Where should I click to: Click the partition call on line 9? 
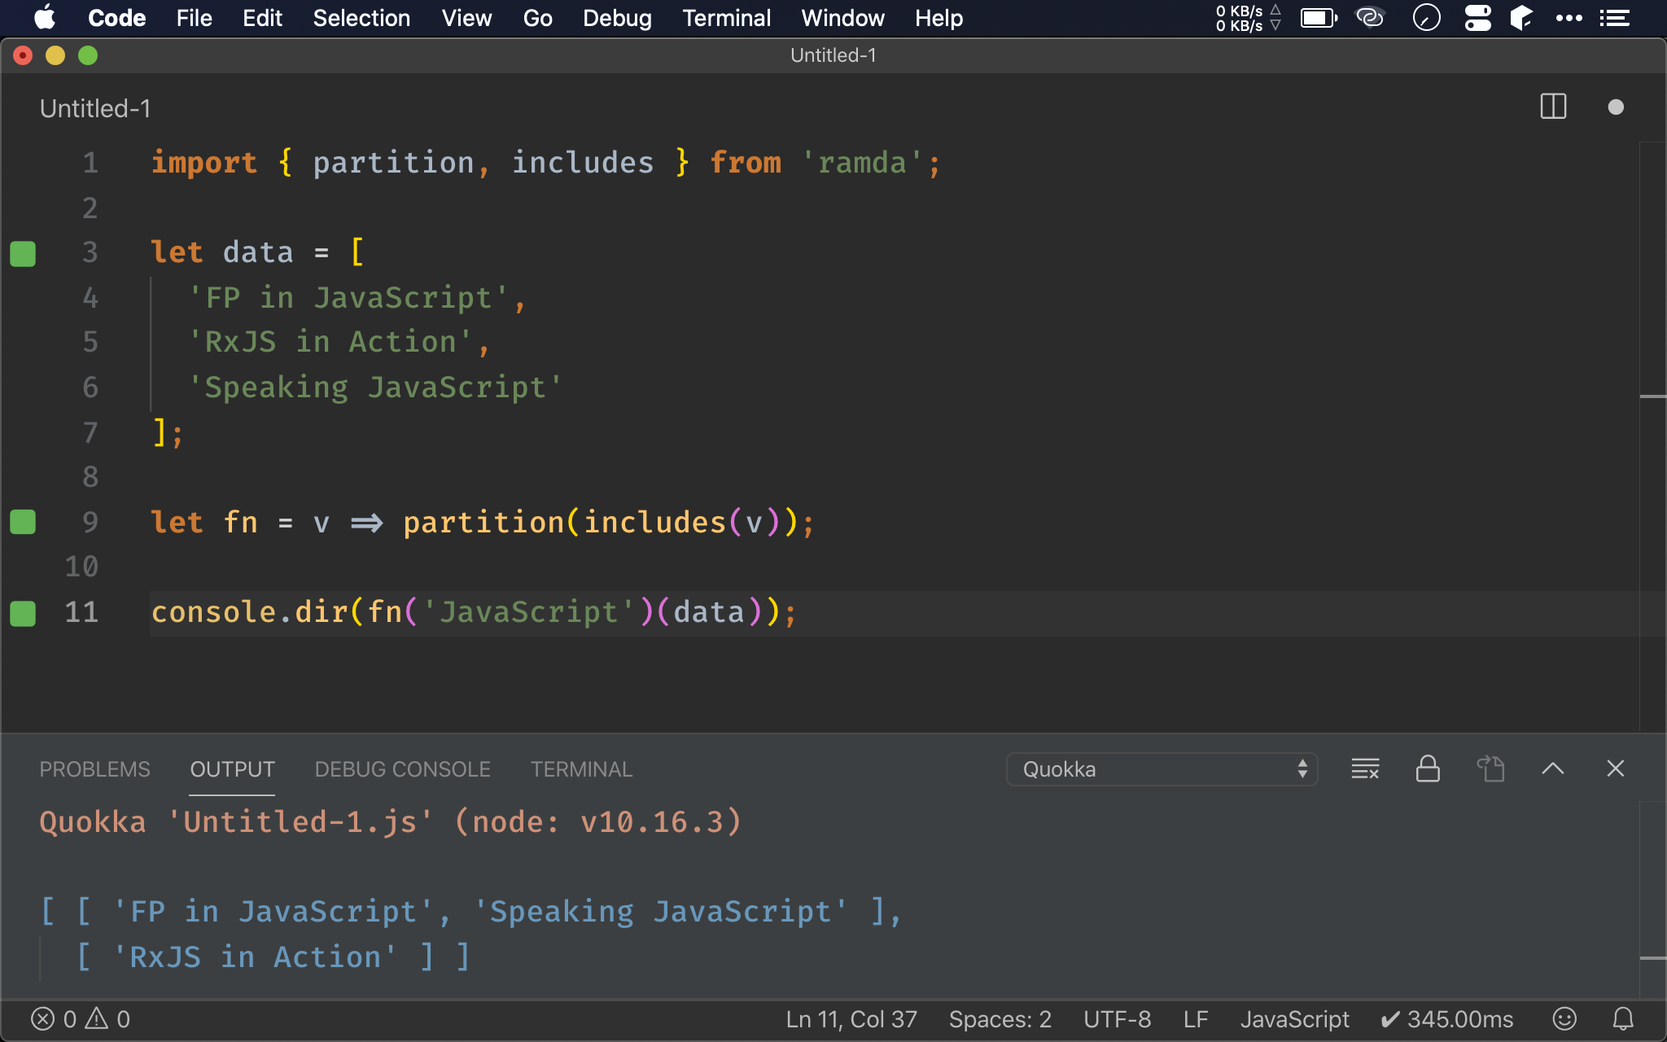[x=483, y=523]
